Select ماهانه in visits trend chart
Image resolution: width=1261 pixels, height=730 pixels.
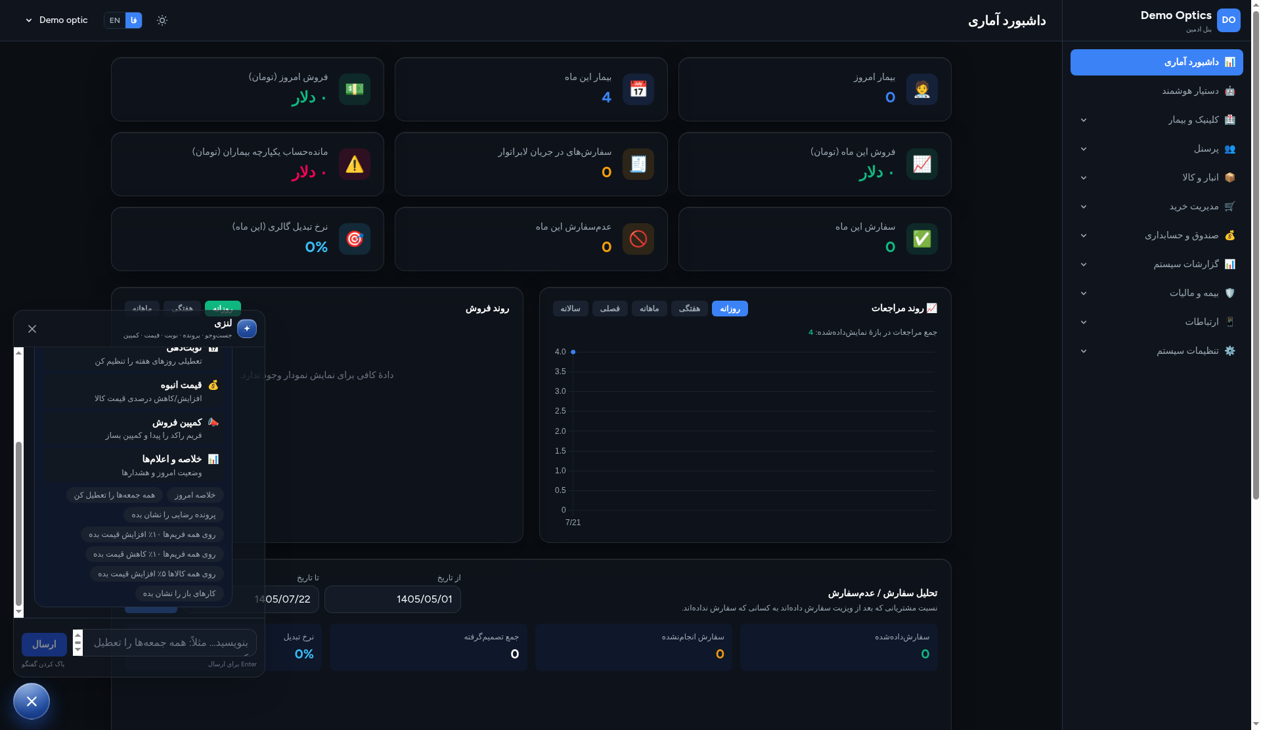(x=649, y=309)
